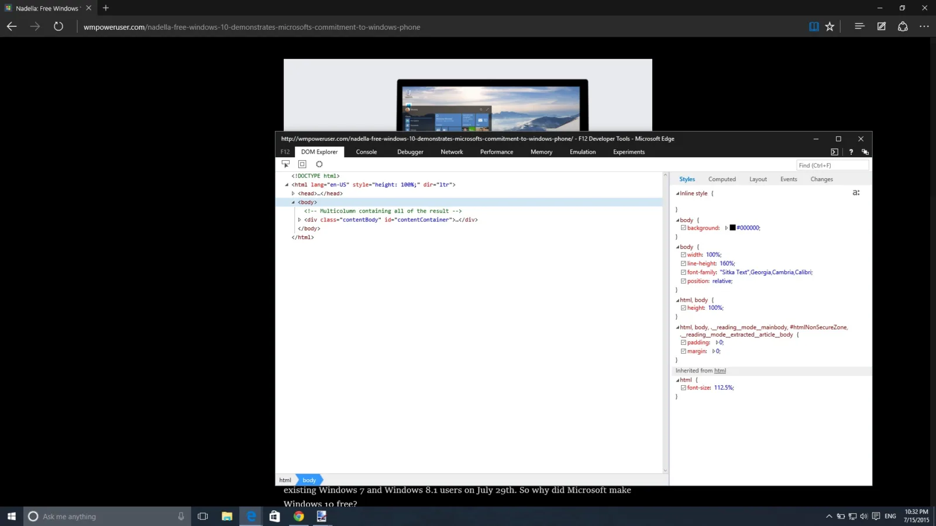
Task: Expand the margin shorthand values
Action: (713, 351)
